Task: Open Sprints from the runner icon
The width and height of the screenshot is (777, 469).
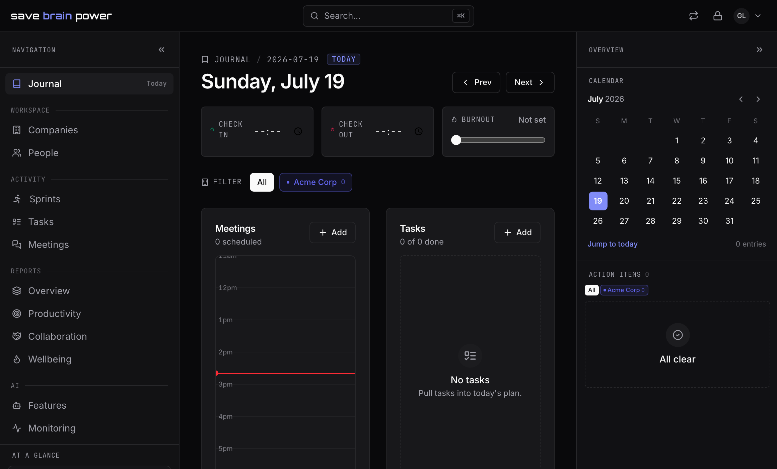Action: pyautogui.click(x=17, y=199)
